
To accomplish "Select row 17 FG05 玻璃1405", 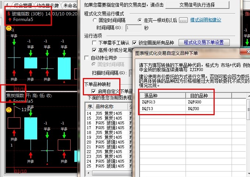I will (x=109, y=128).
